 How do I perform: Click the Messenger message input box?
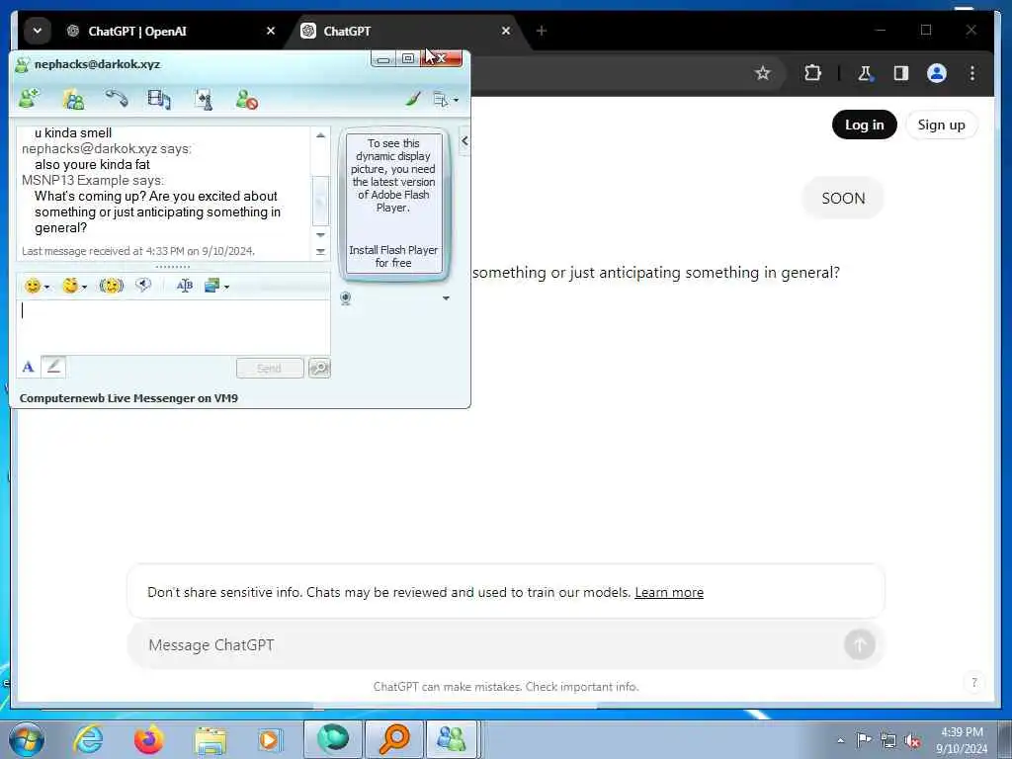point(173,326)
